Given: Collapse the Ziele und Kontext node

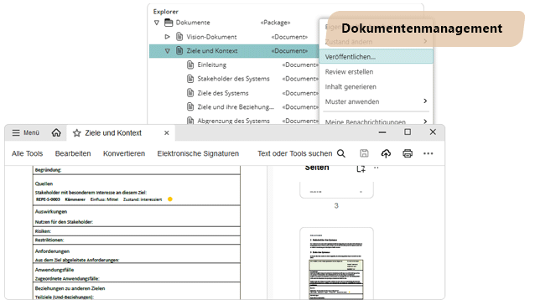Looking at the screenshot, I should pyautogui.click(x=167, y=51).
